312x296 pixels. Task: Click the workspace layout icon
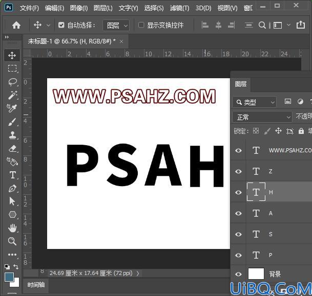point(278,25)
